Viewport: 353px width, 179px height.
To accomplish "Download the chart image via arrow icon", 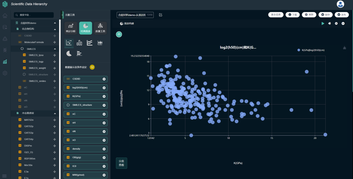I will pyautogui.click(x=344, y=48).
